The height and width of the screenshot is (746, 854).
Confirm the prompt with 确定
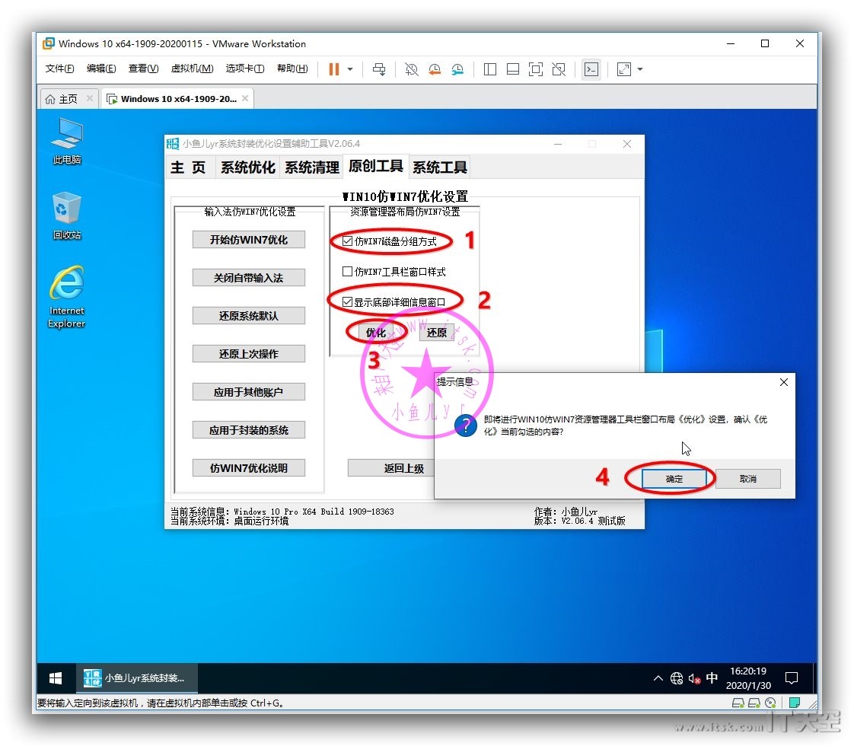pos(674,479)
